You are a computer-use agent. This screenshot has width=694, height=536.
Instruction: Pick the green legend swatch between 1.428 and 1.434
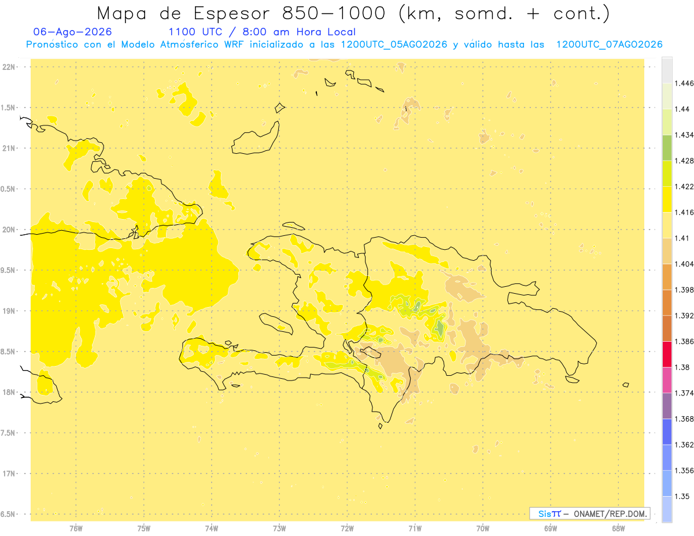coord(667,147)
